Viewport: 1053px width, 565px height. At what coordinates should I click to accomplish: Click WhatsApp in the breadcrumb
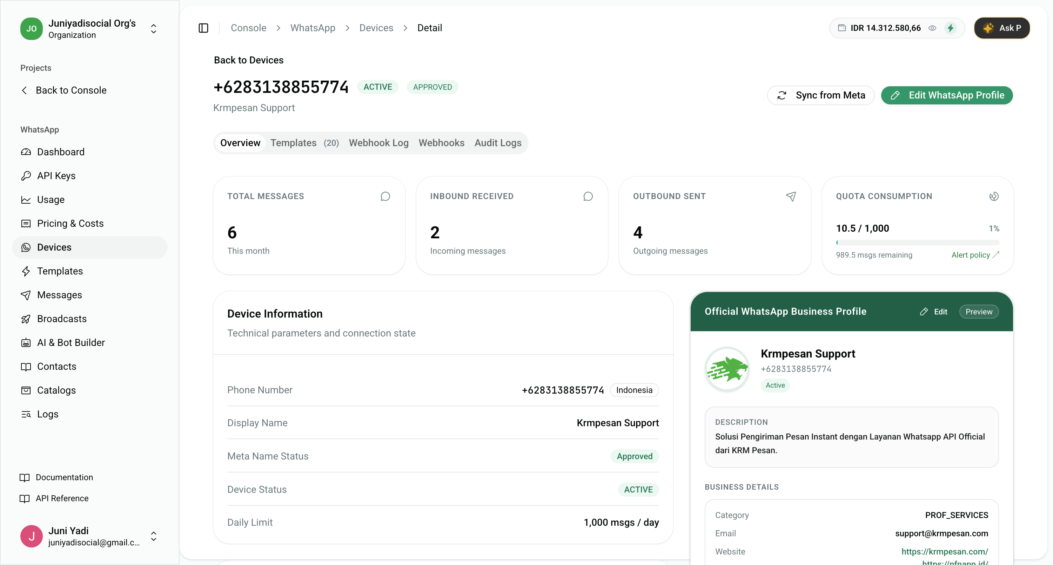pyautogui.click(x=312, y=28)
